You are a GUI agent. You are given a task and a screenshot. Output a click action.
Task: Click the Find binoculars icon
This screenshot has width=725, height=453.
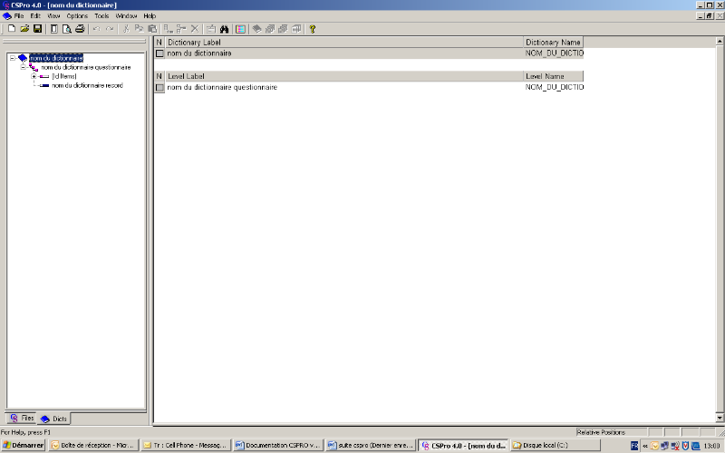tap(224, 29)
